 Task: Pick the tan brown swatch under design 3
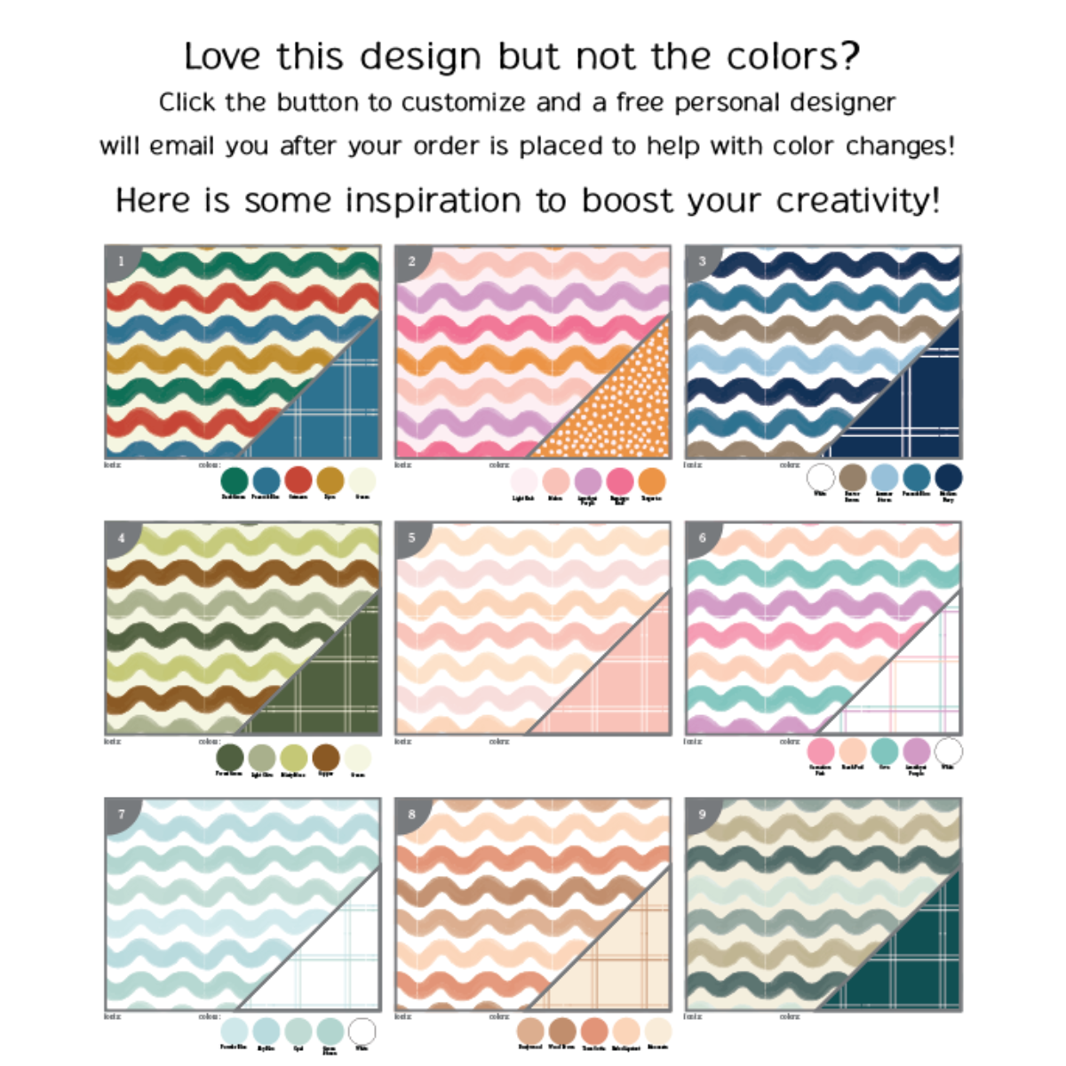pos(852,477)
